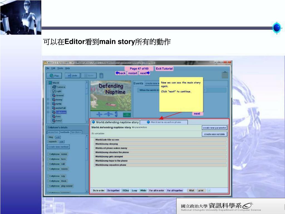Select Cellphone in the object tree
This screenshot has height=214, width=285.
pos(59,112)
